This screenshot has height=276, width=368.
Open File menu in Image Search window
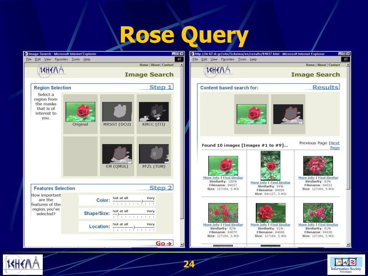click(29, 59)
